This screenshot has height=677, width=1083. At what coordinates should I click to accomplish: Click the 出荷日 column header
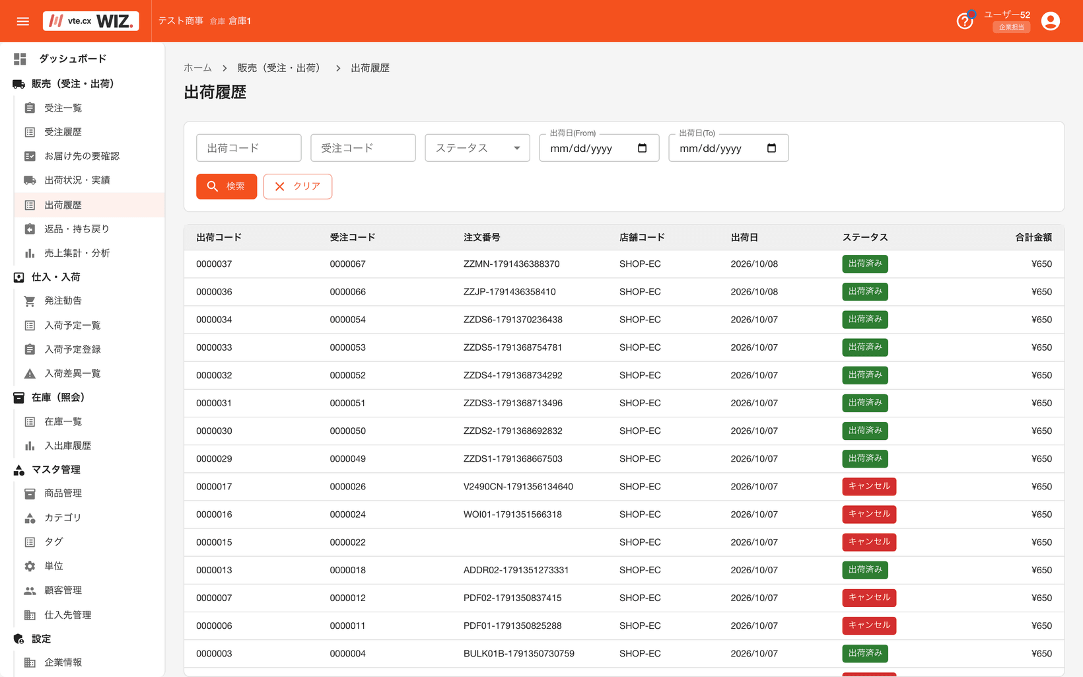tap(744, 237)
